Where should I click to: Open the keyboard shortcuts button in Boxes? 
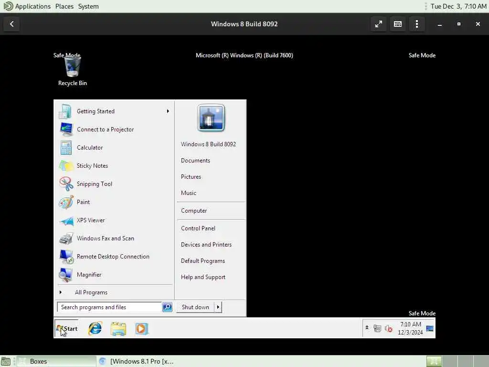click(398, 24)
